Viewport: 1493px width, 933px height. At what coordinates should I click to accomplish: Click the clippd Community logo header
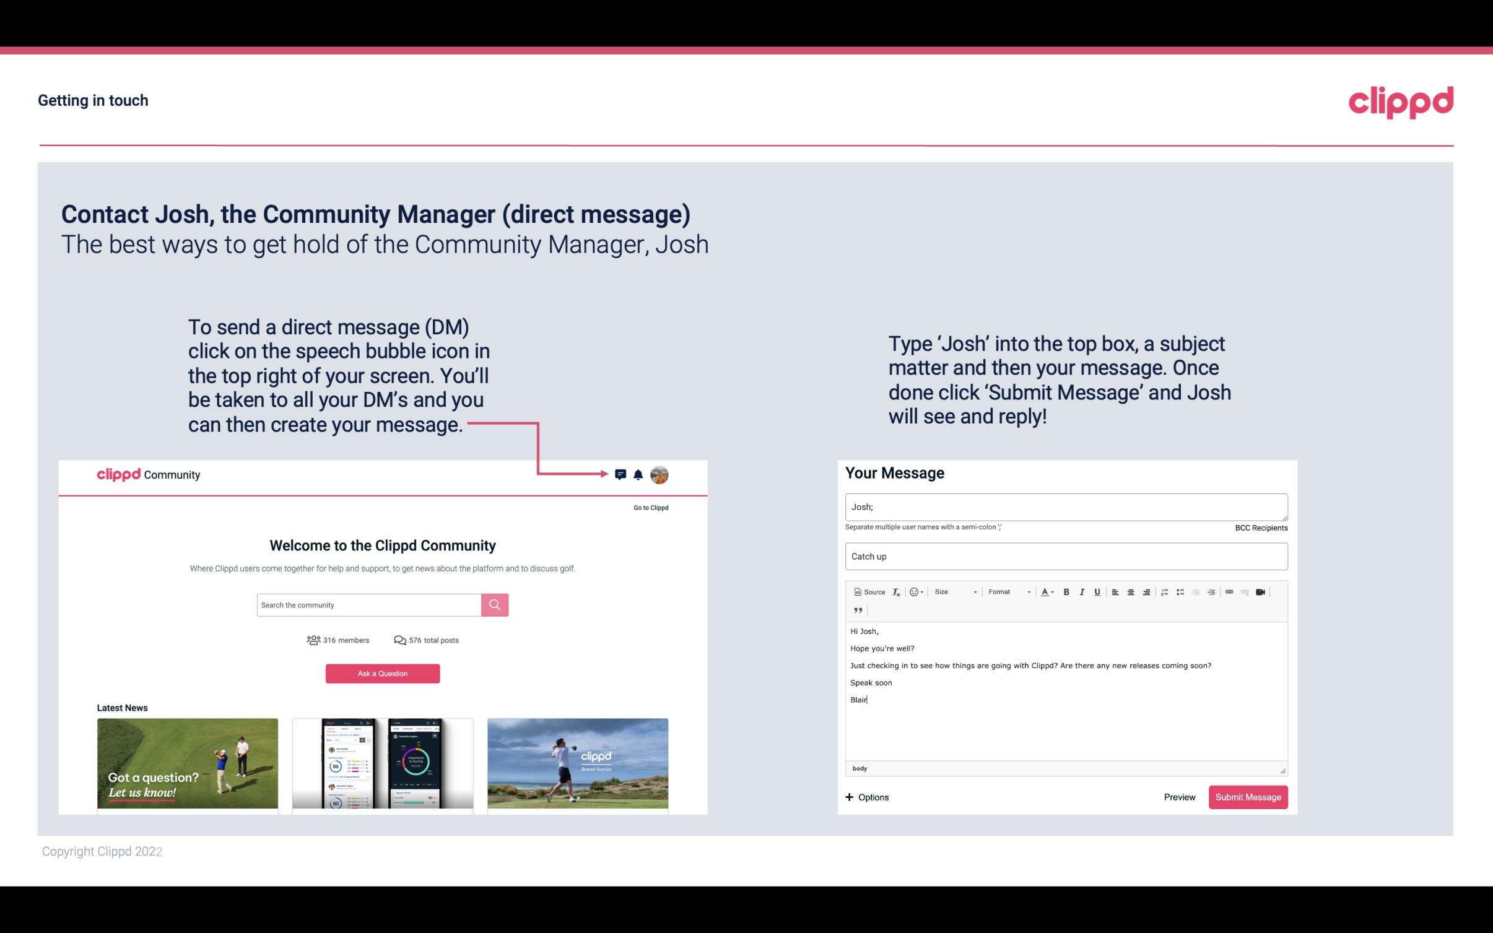(x=147, y=474)
